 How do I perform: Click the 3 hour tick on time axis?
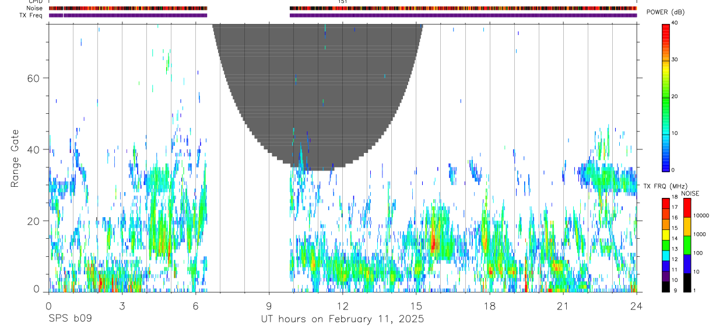pos(122,305)
